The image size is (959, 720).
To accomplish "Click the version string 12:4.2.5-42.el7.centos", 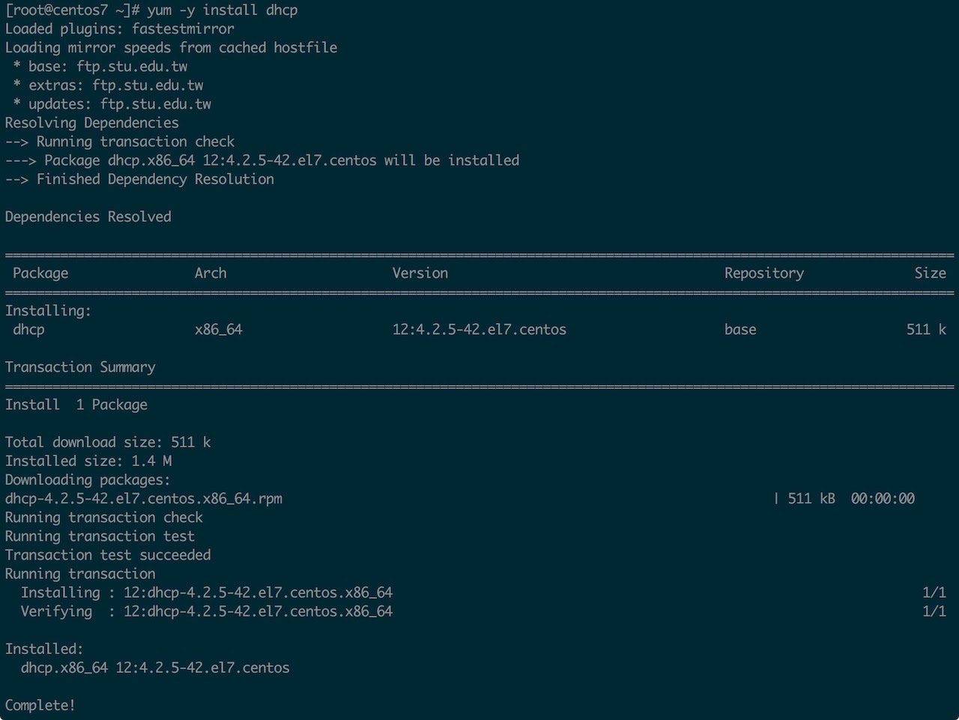I will (x=479, y=330).
